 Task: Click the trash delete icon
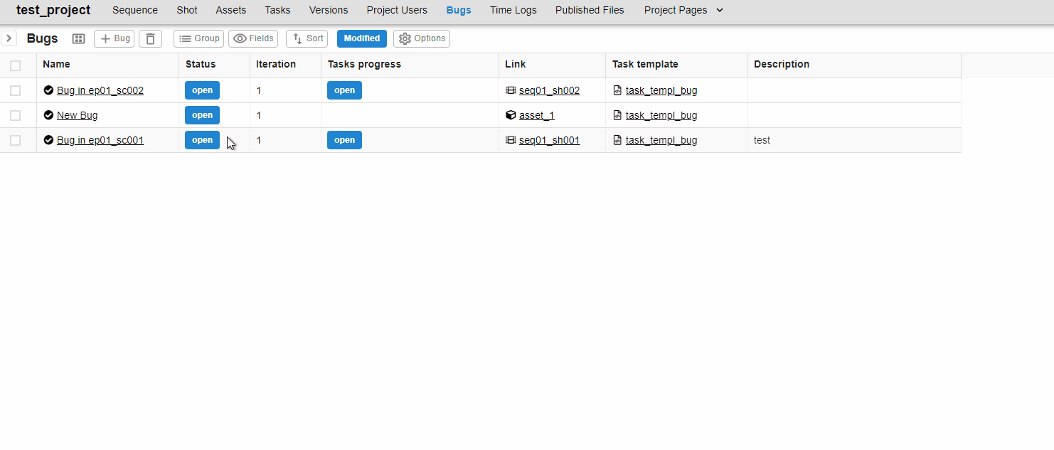[150, 38]
